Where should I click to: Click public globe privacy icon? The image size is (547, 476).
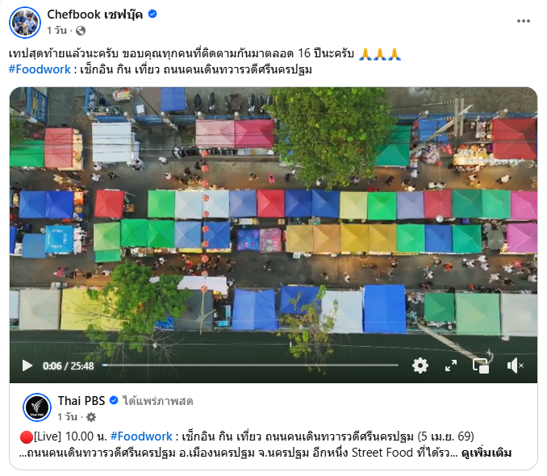click(x=81, y=31)
